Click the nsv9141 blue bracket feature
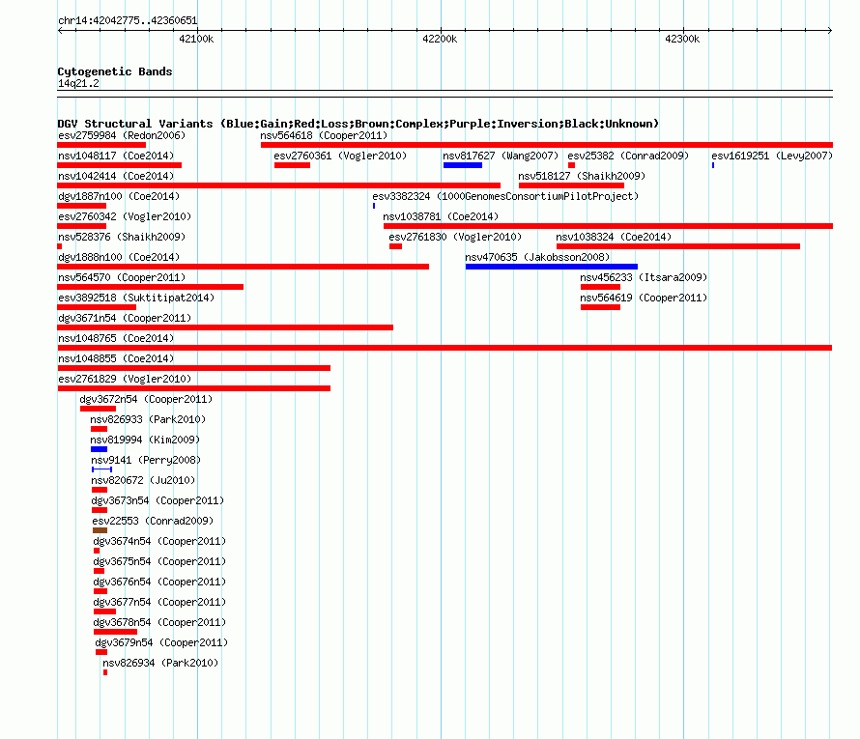The width and height of the screenshot is (860, 739). [x=102, y=469]
